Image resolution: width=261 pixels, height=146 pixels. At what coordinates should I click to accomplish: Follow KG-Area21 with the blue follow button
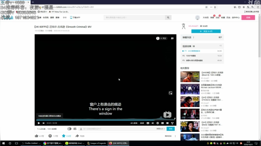click(x=206, y=31)
